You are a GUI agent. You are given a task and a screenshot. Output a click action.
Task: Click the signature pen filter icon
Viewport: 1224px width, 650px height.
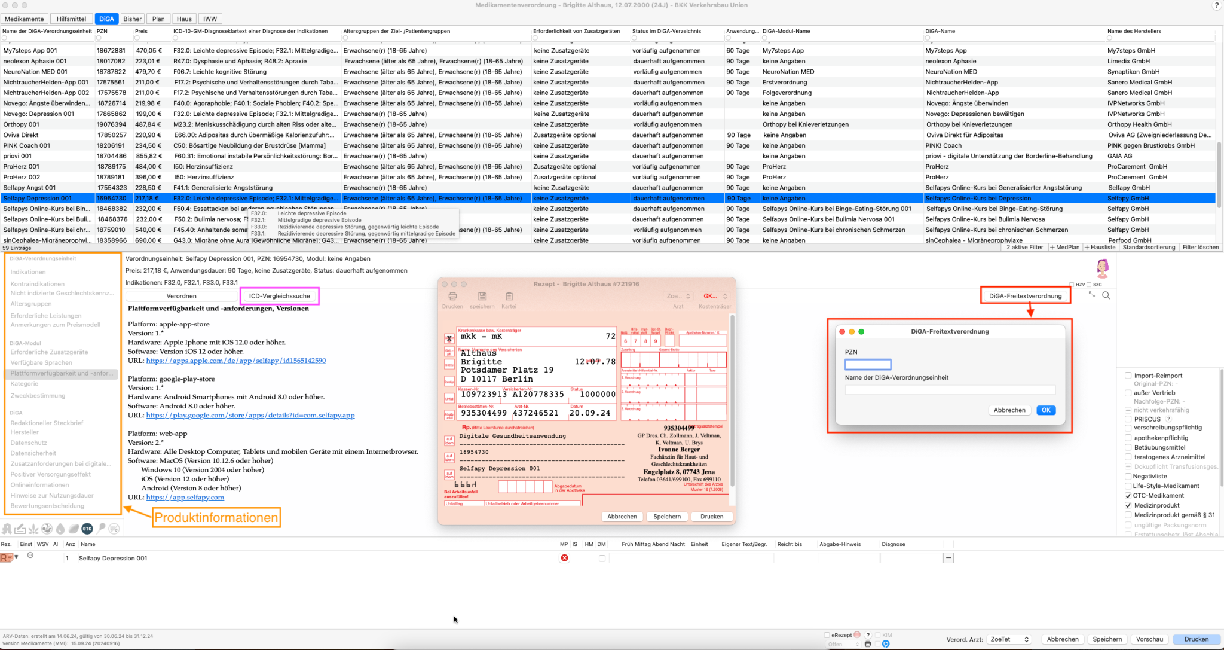(x=20, y=529)
